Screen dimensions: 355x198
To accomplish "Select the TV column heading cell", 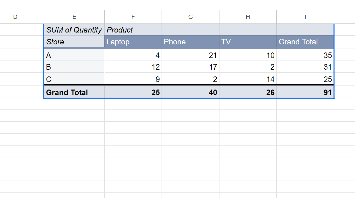I will coord(248,42).
